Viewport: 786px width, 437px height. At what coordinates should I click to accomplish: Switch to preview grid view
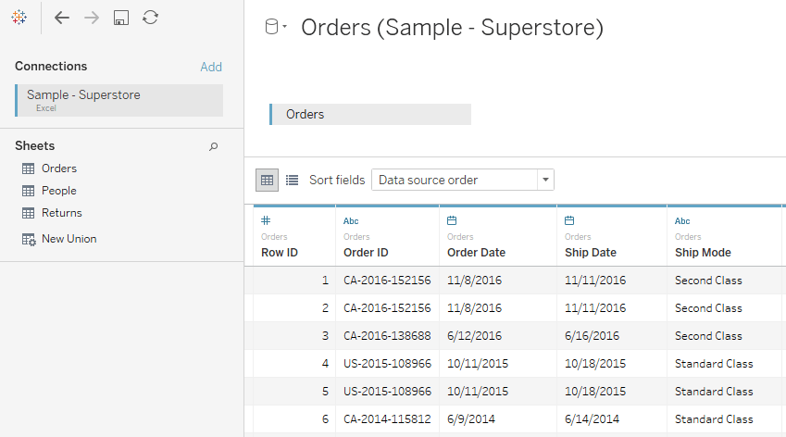click(x=267, y=180)
